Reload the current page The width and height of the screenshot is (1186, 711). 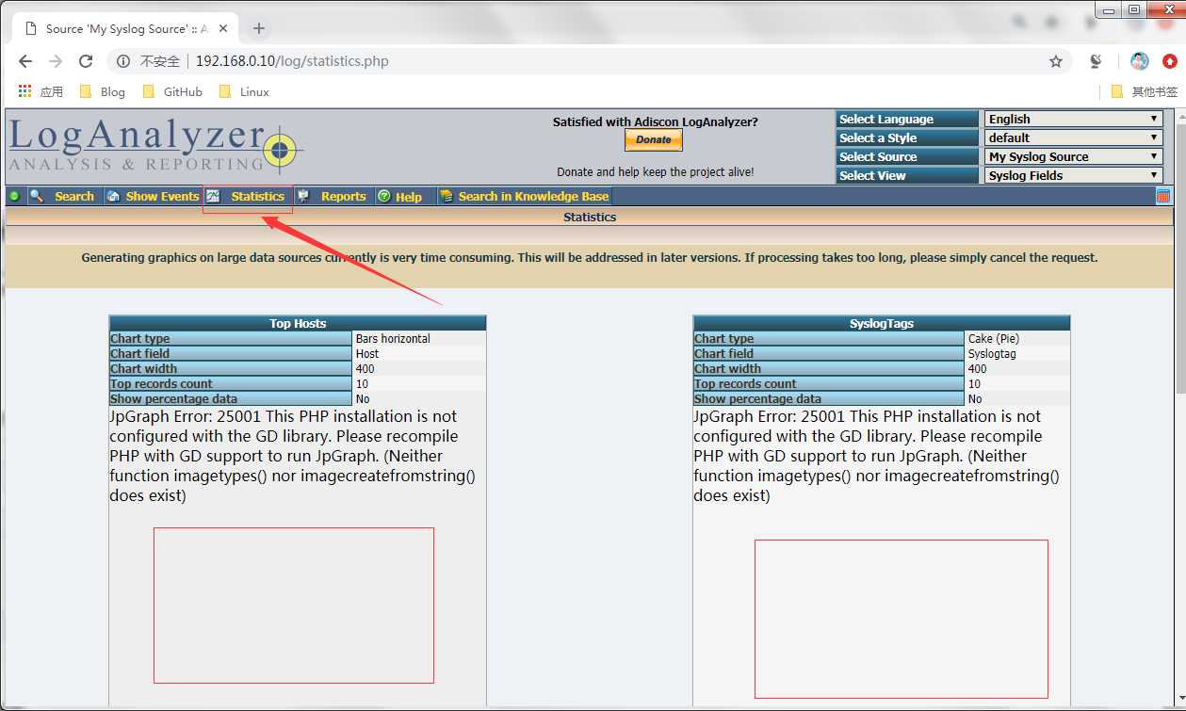pos(86,61)
